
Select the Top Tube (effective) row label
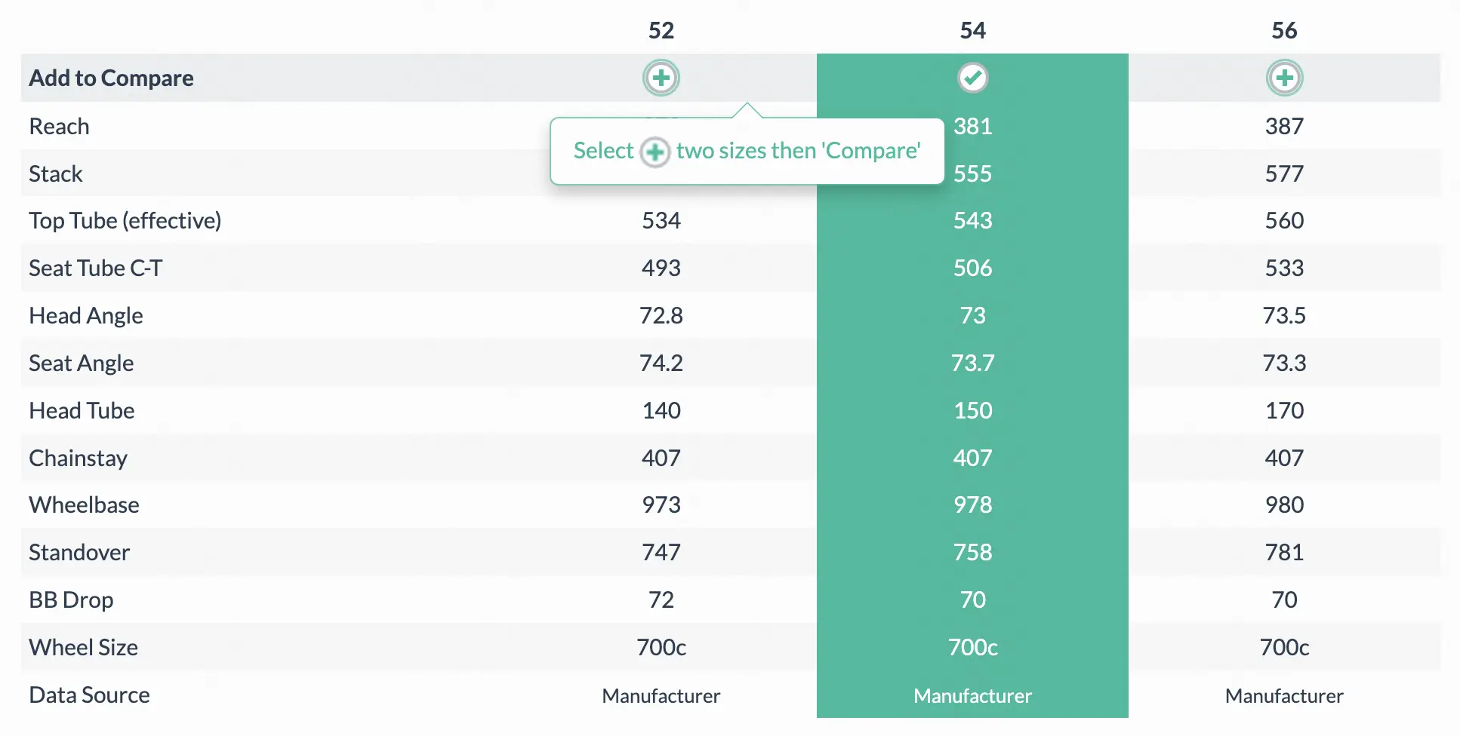tap(125, 220)
